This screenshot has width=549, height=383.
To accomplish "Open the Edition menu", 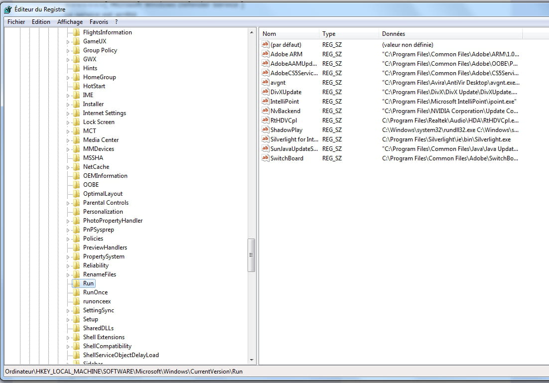I will point(41,22).
